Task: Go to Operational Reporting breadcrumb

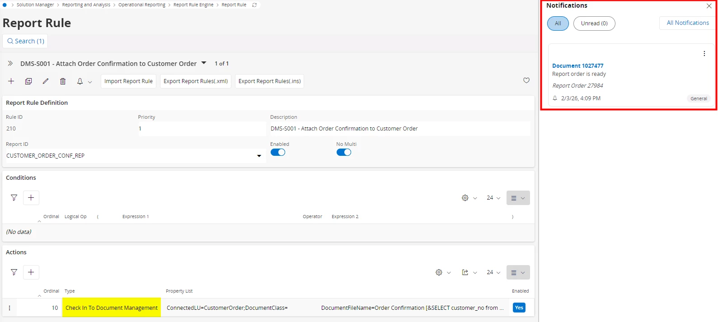Action: coord(142,5)
